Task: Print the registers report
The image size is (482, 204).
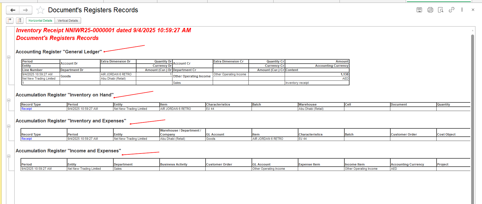Action: coord(430,10)
